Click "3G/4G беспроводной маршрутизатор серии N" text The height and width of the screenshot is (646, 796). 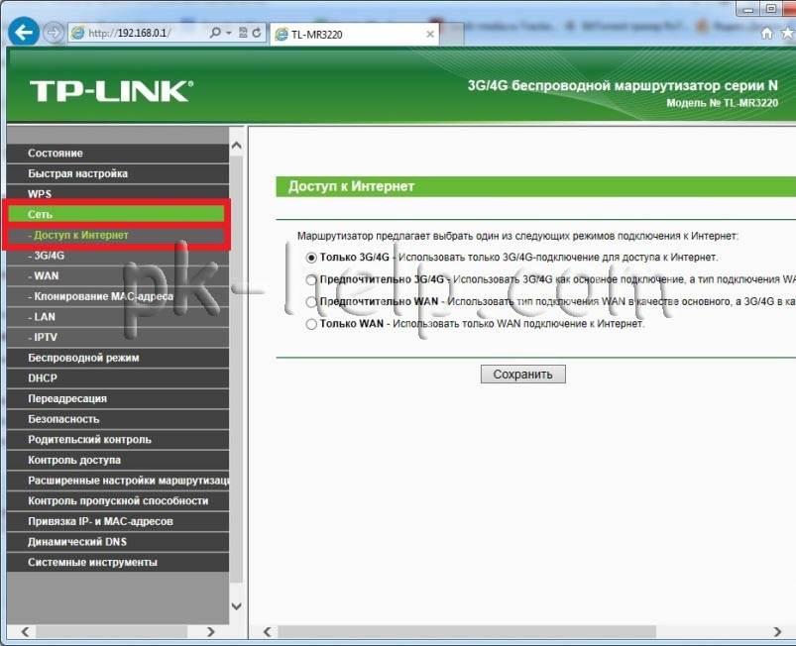pyautogui.click(x=623, y=85)
